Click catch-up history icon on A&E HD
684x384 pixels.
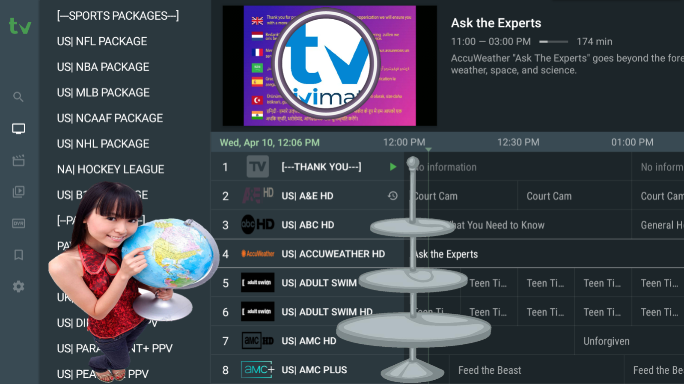click(393, 196)
